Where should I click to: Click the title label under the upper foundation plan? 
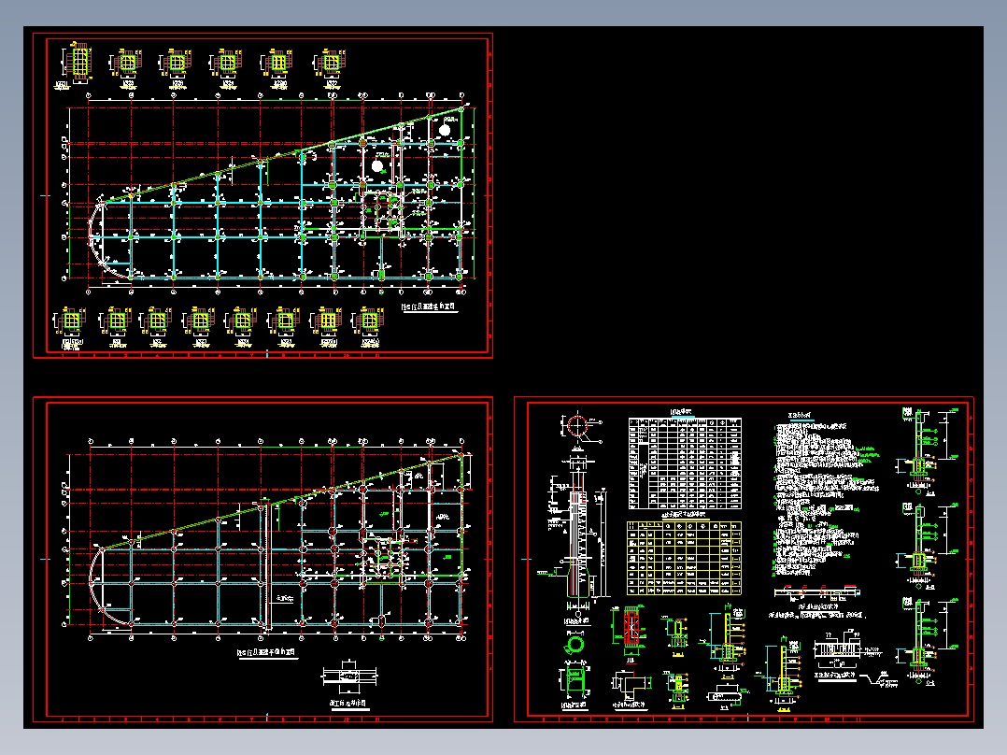tap(426, 305)
